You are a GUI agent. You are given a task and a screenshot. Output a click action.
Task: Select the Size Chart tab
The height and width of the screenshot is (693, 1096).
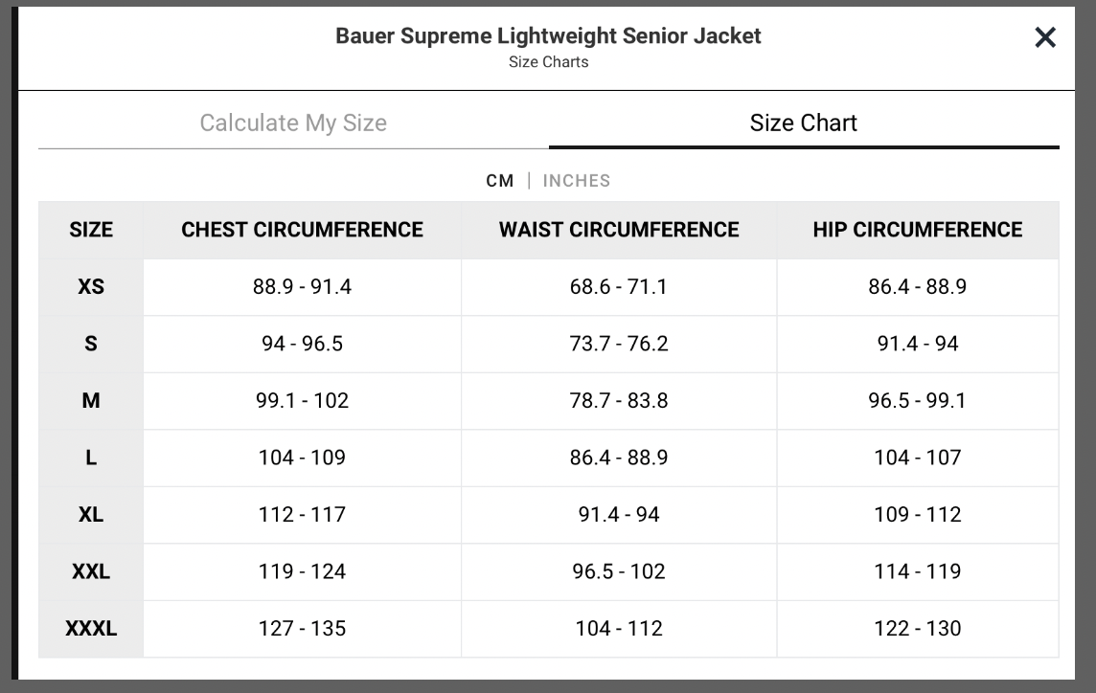pos(804,123)
